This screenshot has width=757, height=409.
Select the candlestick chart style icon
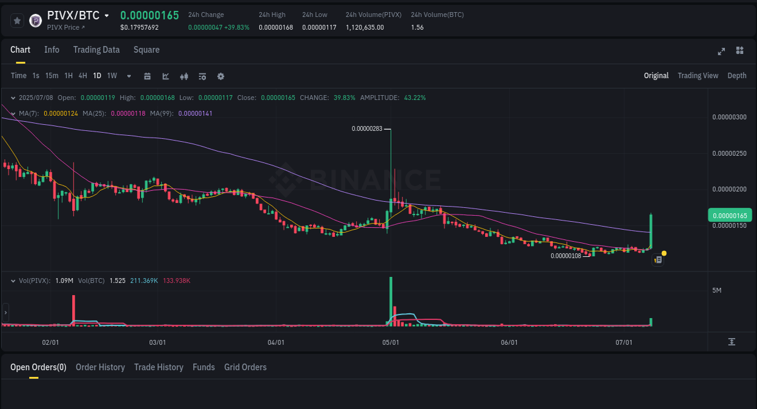point(183,76)
